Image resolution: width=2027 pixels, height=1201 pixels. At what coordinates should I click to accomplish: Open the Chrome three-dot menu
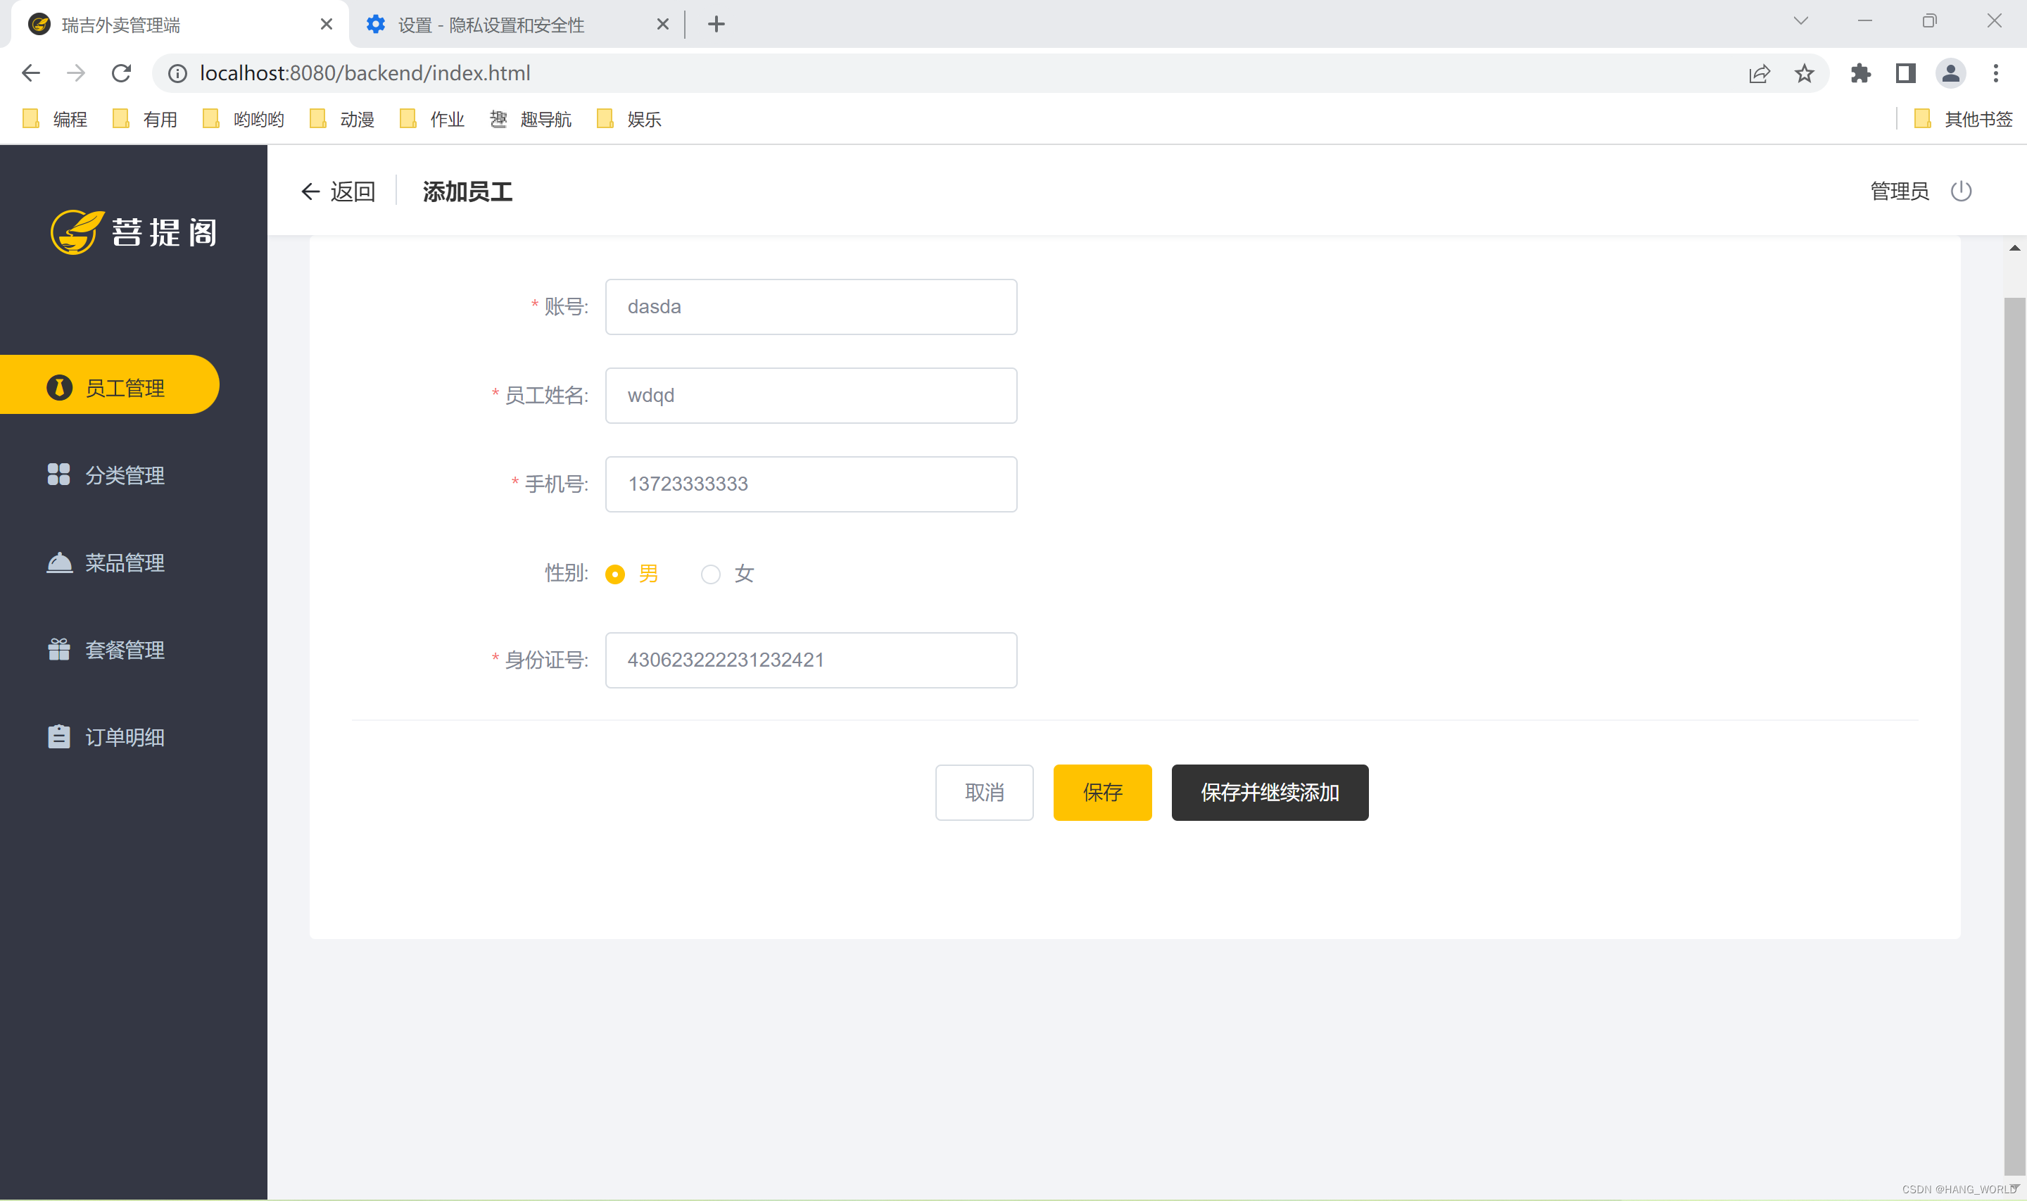(x=1995, y=74)
